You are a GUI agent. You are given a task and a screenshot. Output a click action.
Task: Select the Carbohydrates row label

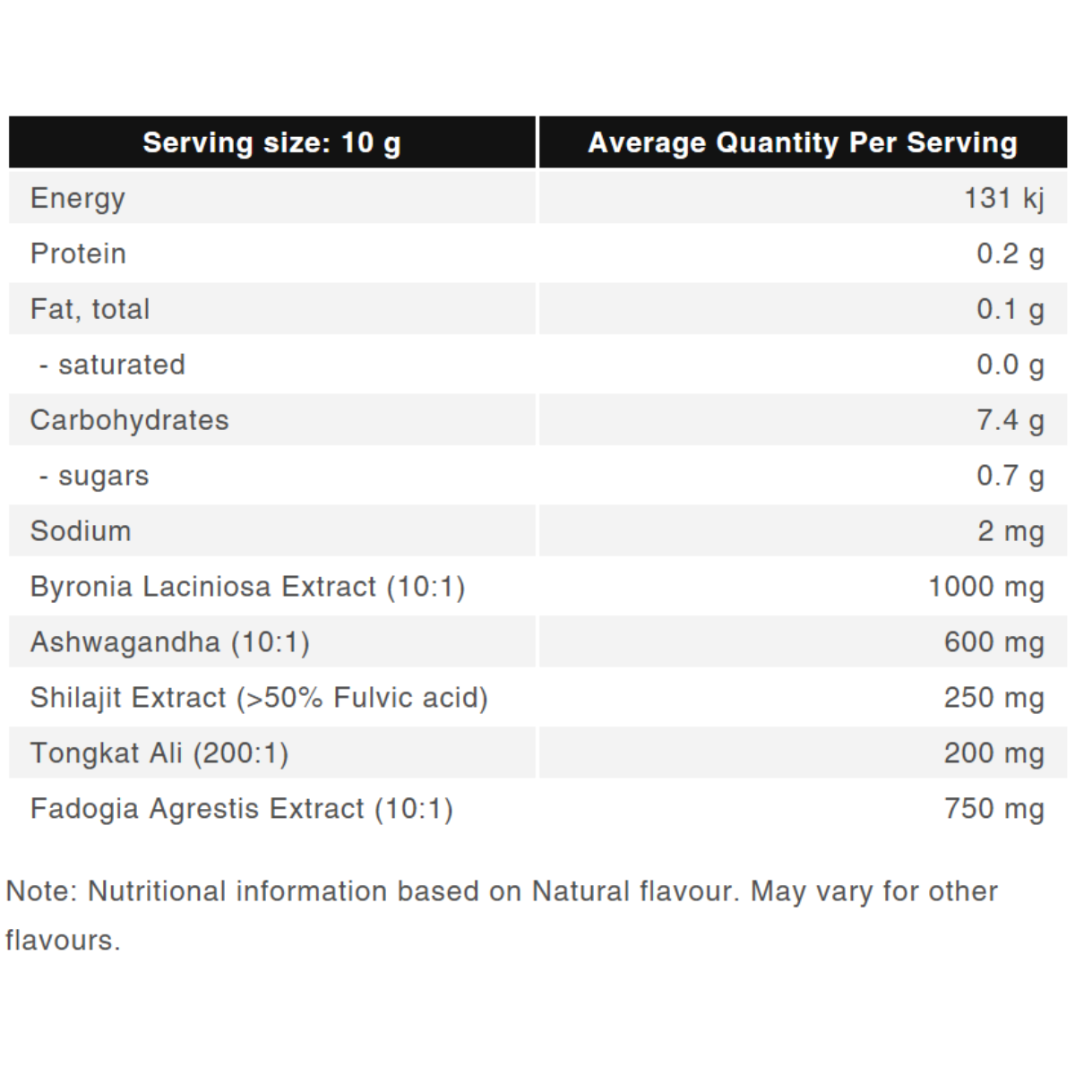[129, 420]
